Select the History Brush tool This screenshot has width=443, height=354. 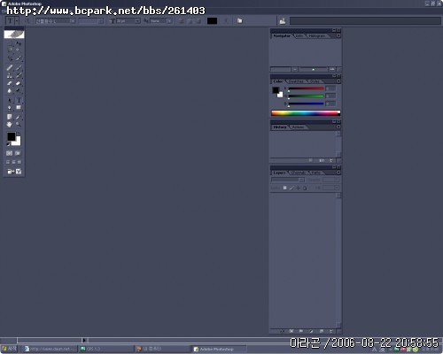point(19,75)
